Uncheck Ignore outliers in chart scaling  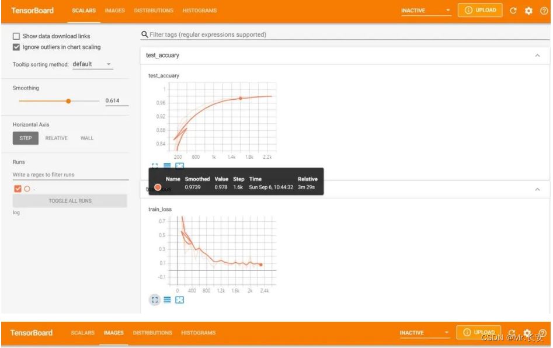coord(16,47)
